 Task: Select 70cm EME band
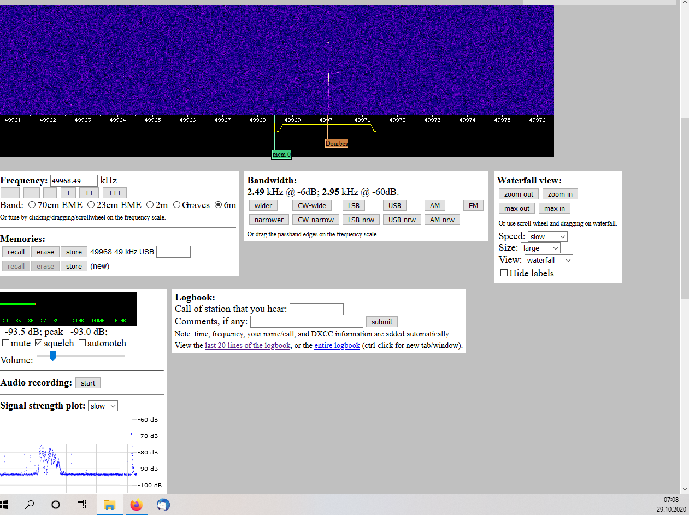point(32,205)
